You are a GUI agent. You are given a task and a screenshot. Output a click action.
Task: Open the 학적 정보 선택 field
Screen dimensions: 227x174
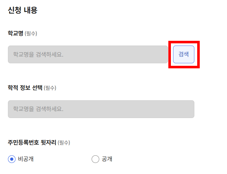pos(101,109)
